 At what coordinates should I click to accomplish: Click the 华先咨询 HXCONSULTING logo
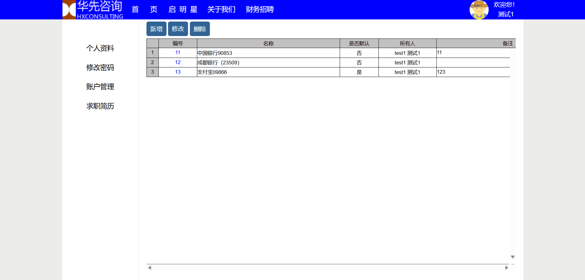(x=93, y=10)
